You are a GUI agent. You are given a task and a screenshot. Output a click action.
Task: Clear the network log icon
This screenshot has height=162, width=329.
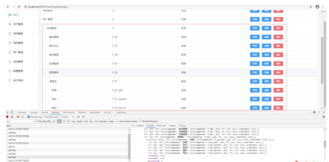(x=12, y=117)
